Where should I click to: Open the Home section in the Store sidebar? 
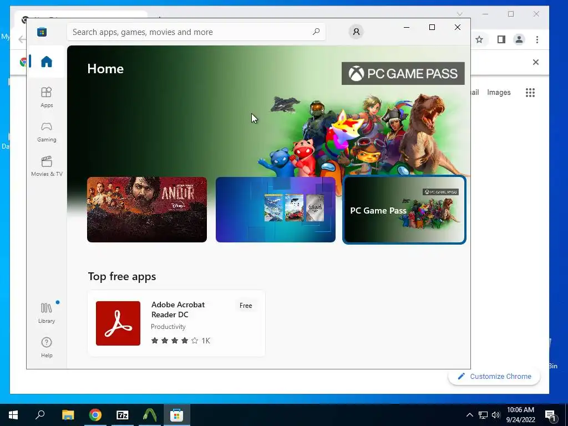point(47,62)
